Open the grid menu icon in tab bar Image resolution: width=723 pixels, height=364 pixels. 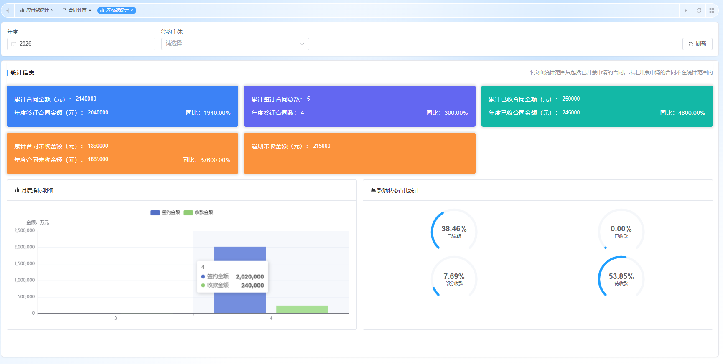712,10
